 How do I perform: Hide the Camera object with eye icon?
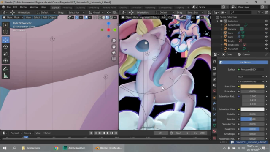click(266, 29)
